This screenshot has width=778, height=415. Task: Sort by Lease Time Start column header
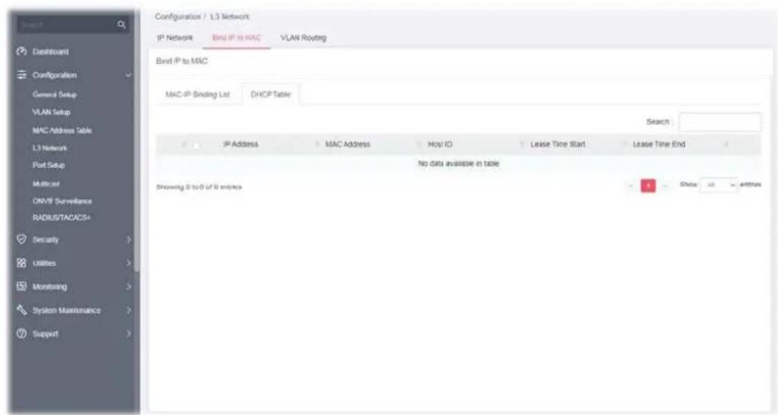point(557,145)
